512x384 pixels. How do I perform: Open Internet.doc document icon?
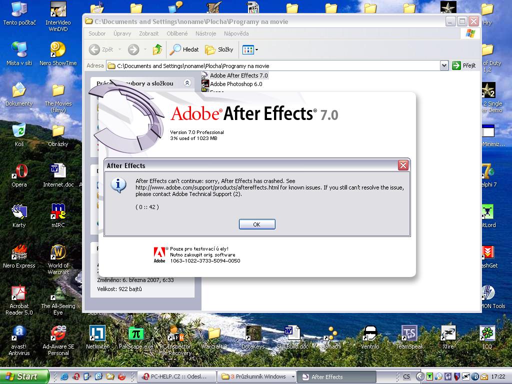(58, 175)
